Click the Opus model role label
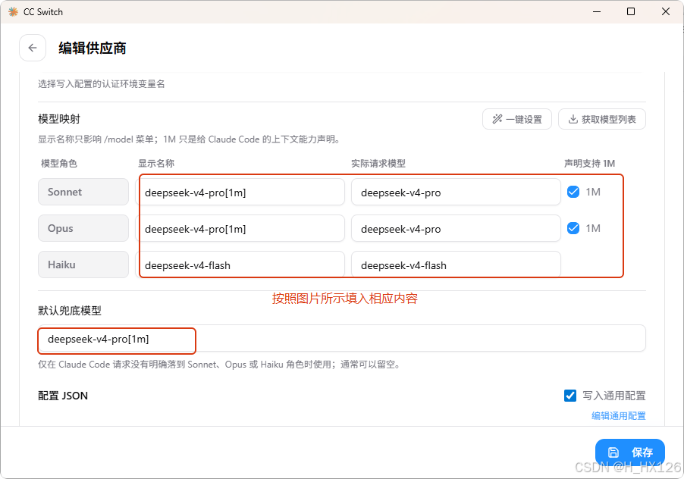 (83, 228)
